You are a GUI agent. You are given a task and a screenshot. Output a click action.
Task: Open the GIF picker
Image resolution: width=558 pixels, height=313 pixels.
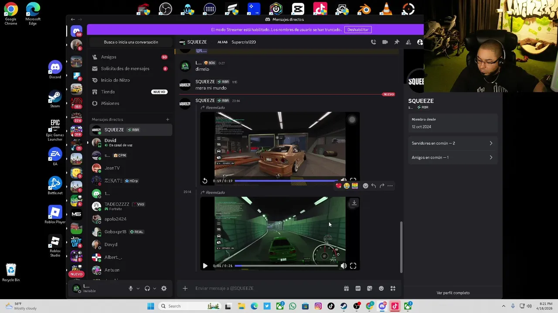(358, 288)
